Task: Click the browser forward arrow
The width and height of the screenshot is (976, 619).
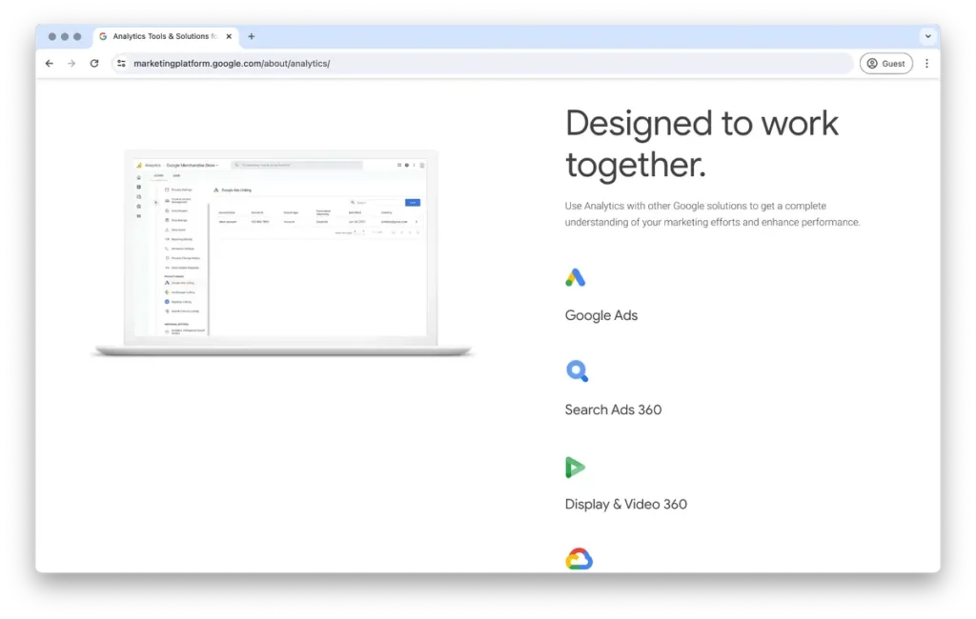Action: 71,64
